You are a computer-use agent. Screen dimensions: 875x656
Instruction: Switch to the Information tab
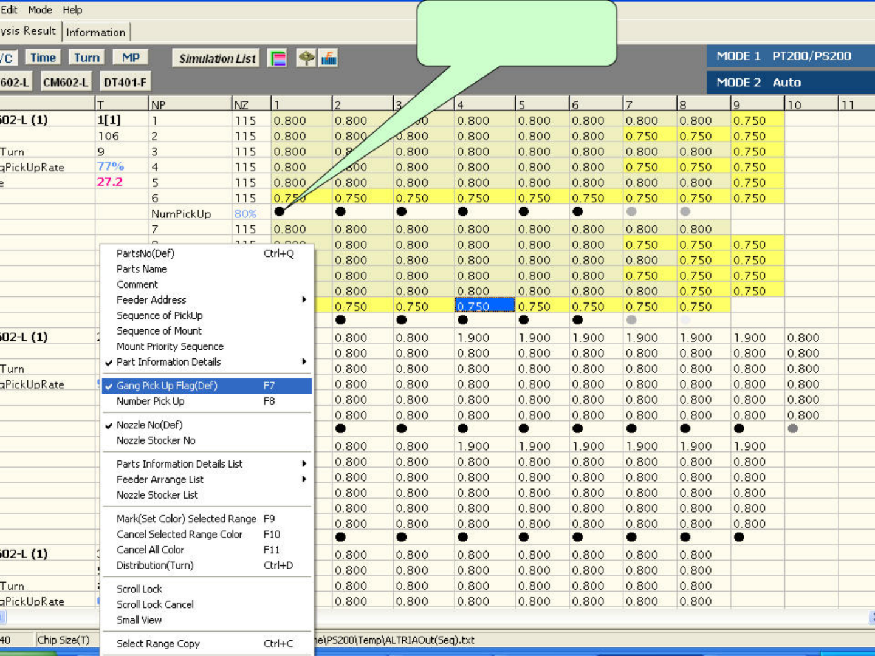[95, 32]
